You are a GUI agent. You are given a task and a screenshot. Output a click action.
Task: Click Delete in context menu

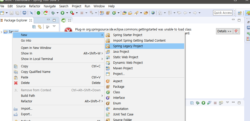click(58, 83)
